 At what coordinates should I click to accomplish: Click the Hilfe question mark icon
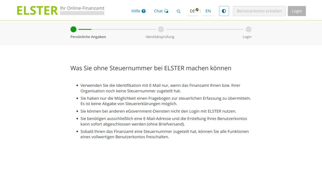click(x=144, y=11)
